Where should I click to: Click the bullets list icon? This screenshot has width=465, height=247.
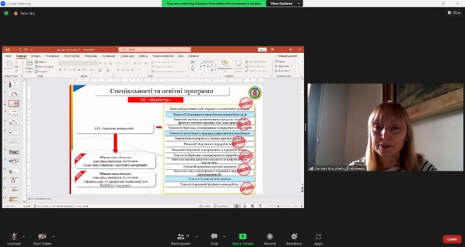click(119, 63)
